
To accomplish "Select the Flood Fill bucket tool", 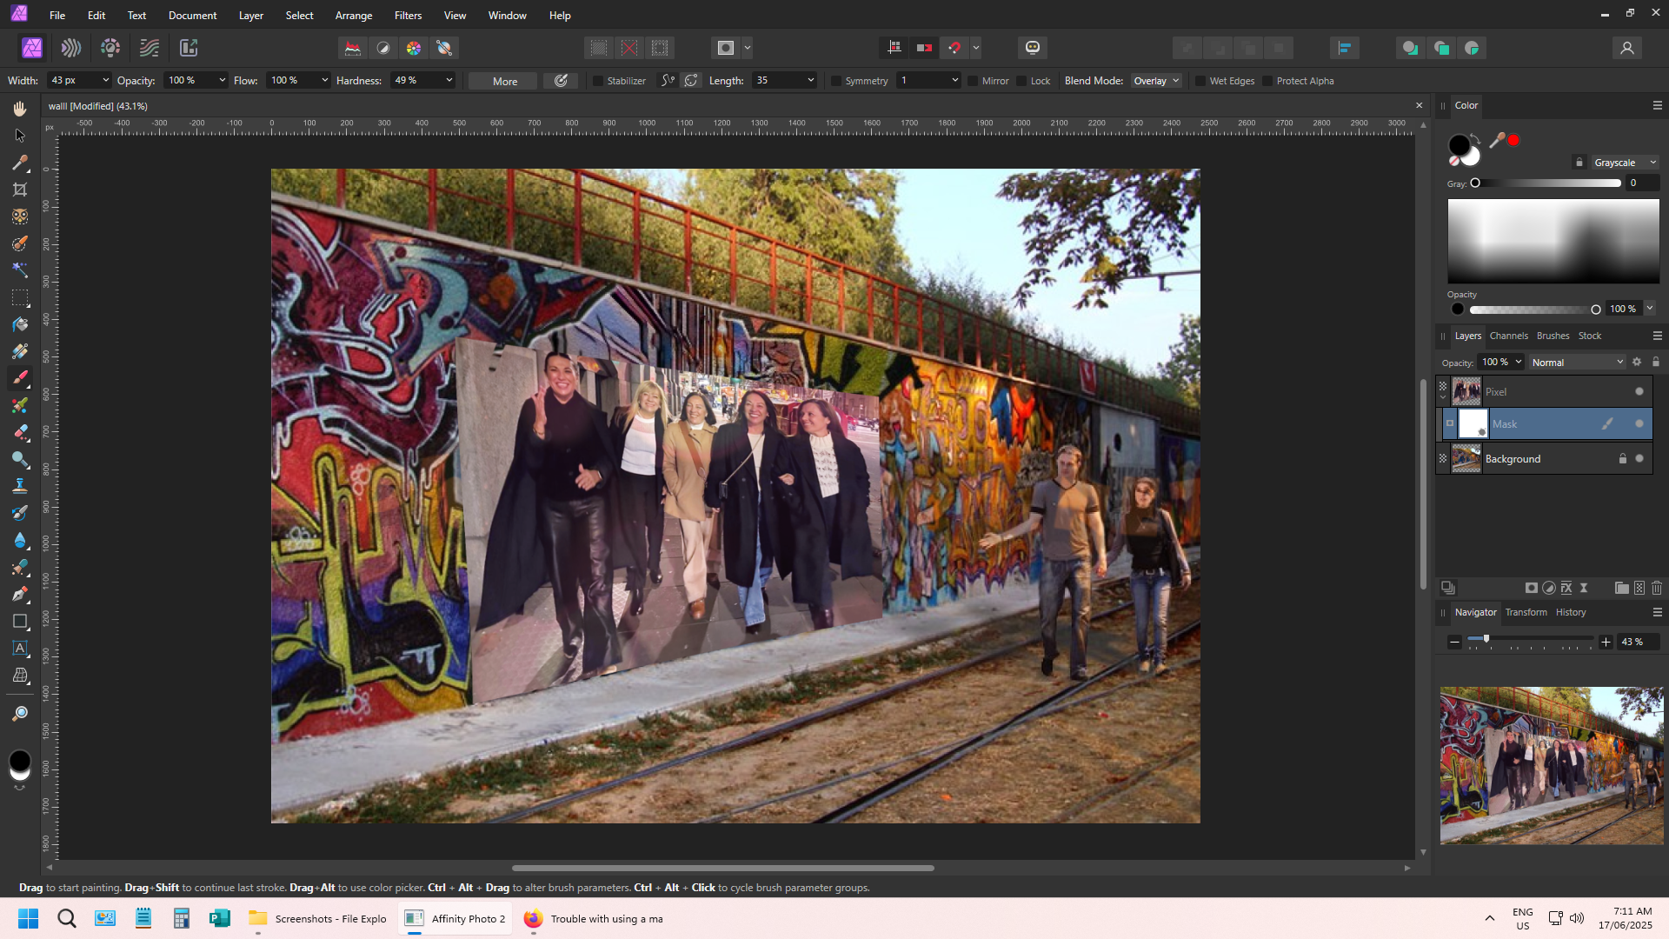I will tap(20, 324).
